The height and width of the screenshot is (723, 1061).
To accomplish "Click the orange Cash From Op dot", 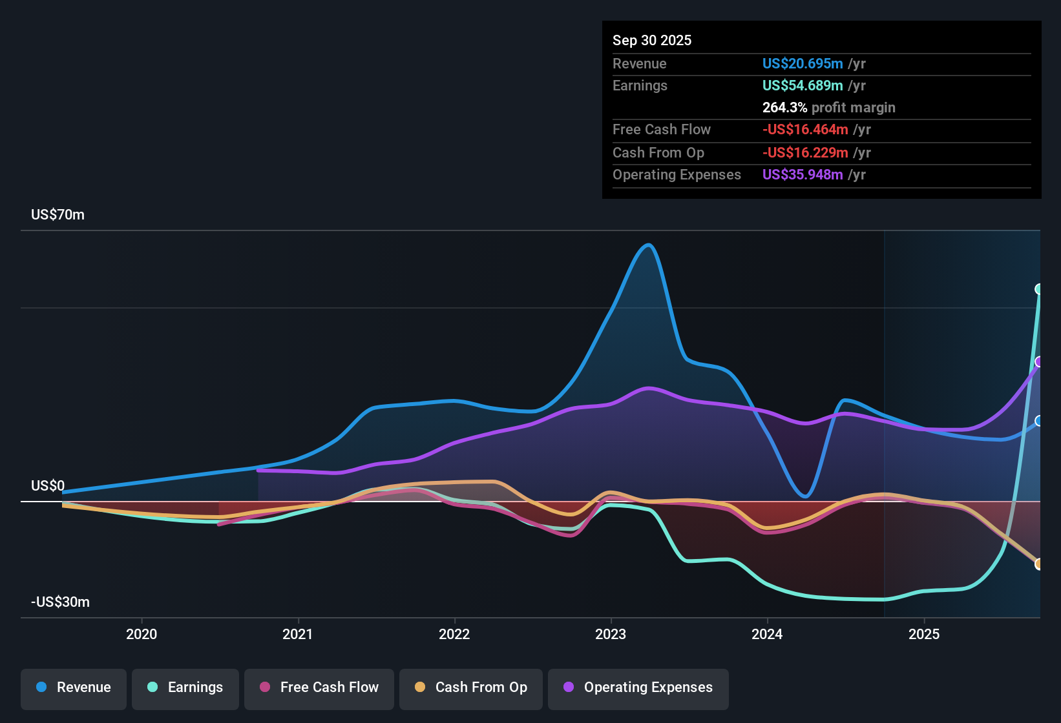I will (420, 687).
